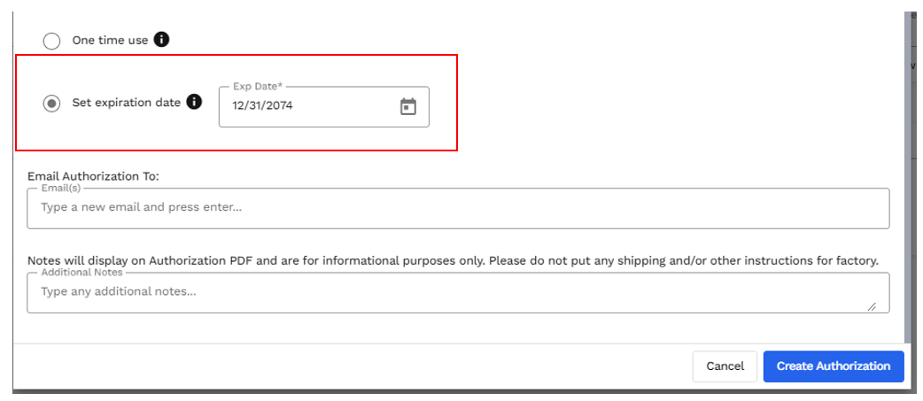Screen dimensions: 923x401
Task: Click the "Email Authorization To:" heading
Action: point(94,176)
